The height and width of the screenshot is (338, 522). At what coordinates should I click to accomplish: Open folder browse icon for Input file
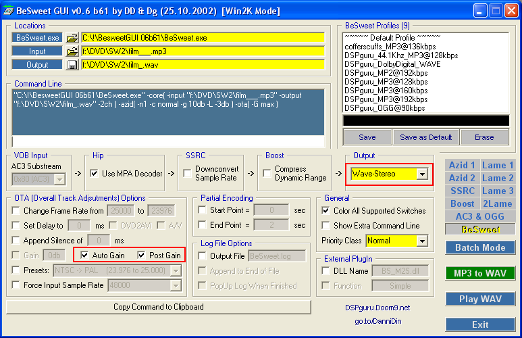pos(72,51)
